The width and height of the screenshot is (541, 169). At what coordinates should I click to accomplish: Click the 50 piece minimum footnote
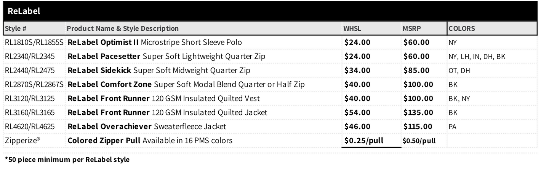[x=67, y=160]
